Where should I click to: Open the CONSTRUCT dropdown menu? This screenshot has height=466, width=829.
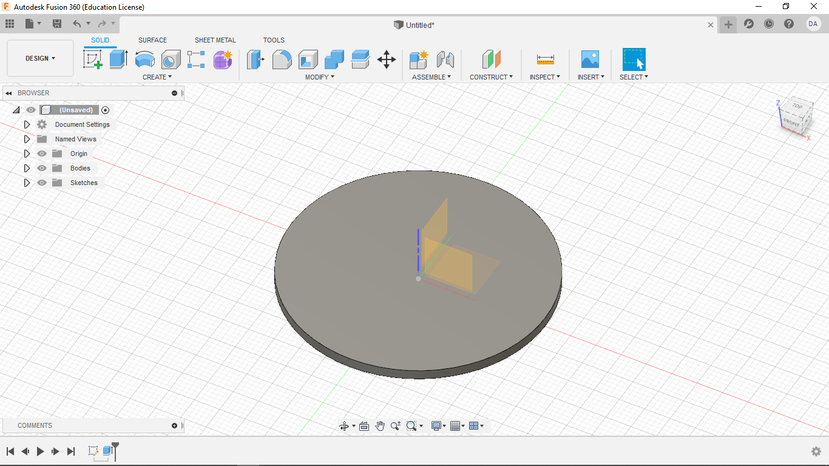tap(491, 77)
